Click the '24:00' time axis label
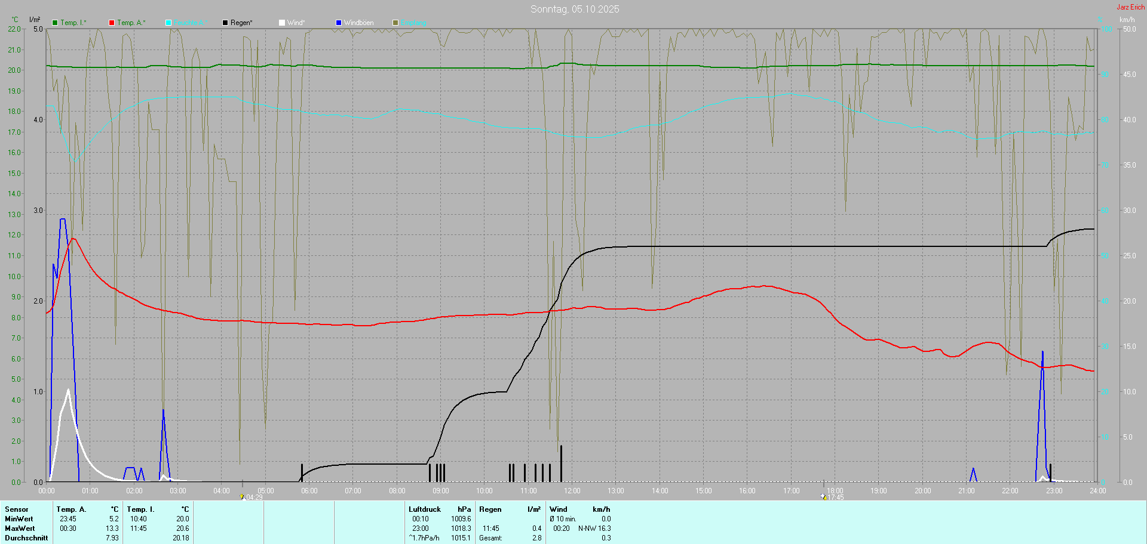The image size is (1147, 544). pos(1098,491)
